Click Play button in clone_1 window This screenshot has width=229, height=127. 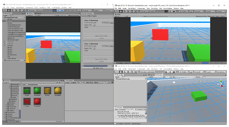(166, 72)
